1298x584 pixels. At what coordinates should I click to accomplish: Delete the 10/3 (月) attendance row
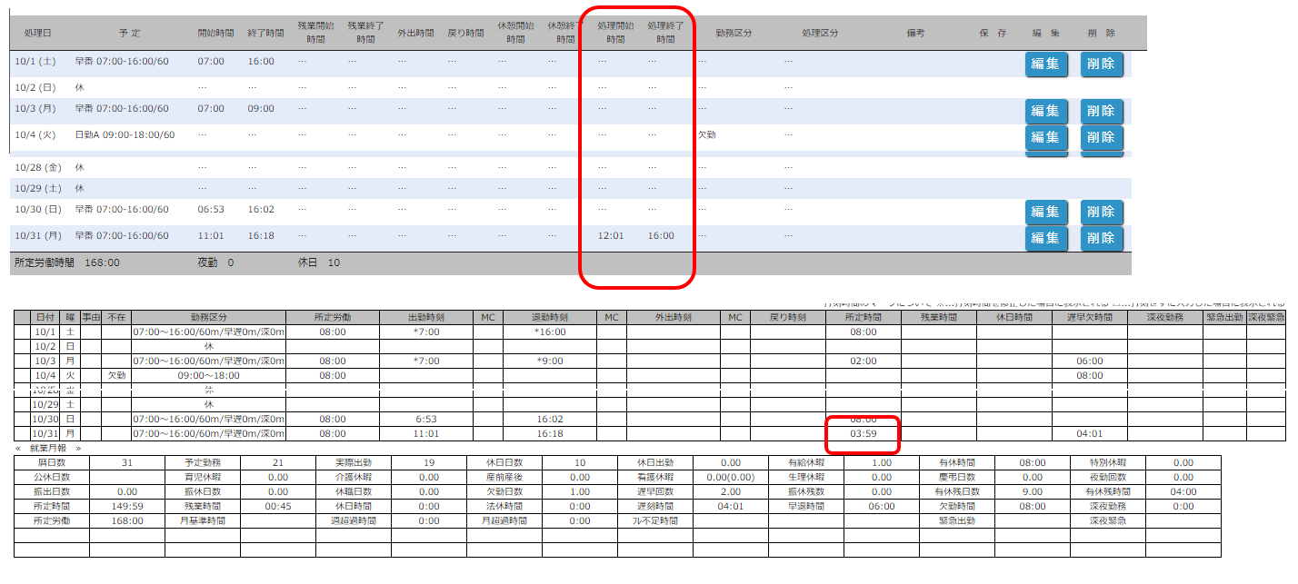tap(1101, 111)
